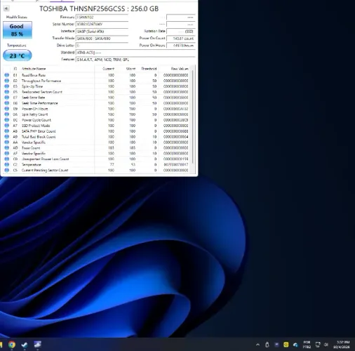Image resolution: width=355 pixels, height=351 pixels.
Task: Click Erase Count current value 185
Action: click(111, 148)
